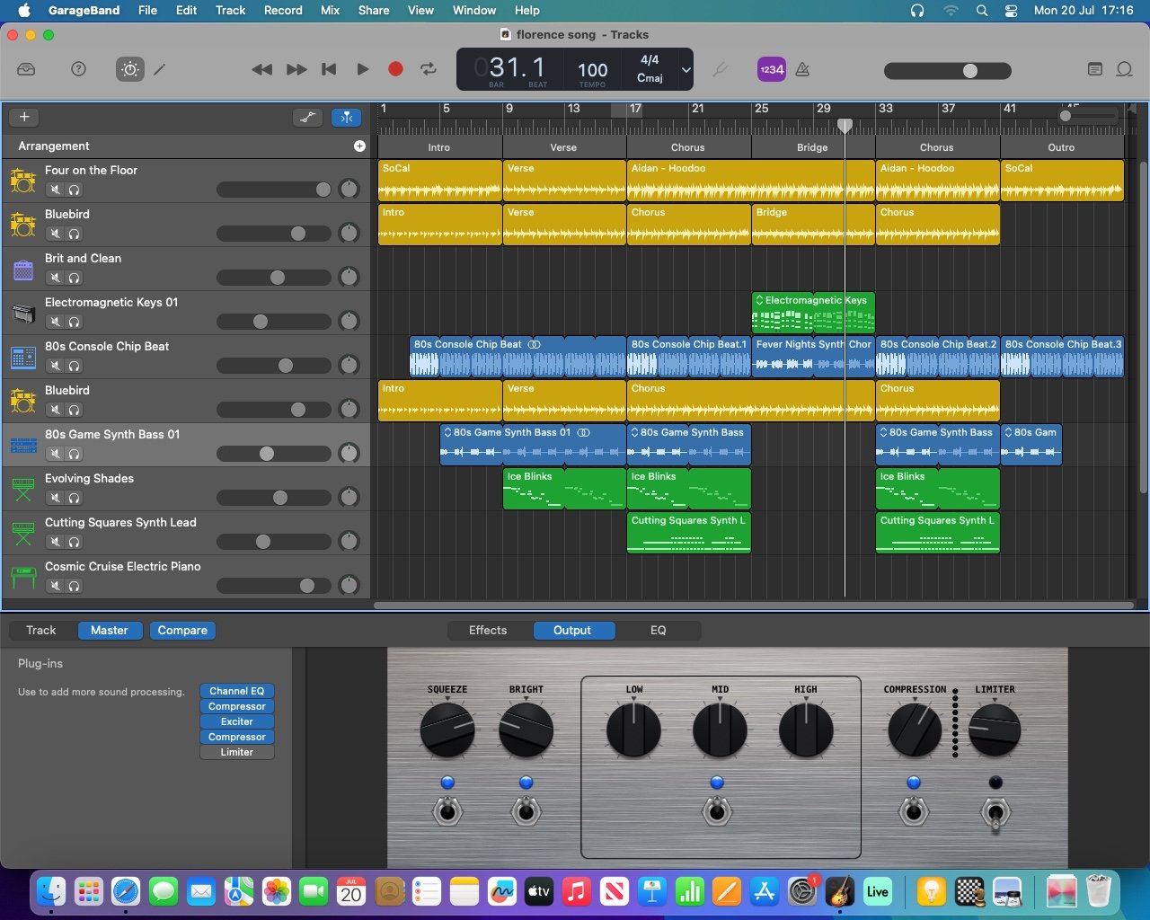Mute the Electromagnetic Keys 01 track
This screenshot has height=920, width=1150.
click(56, 322)
